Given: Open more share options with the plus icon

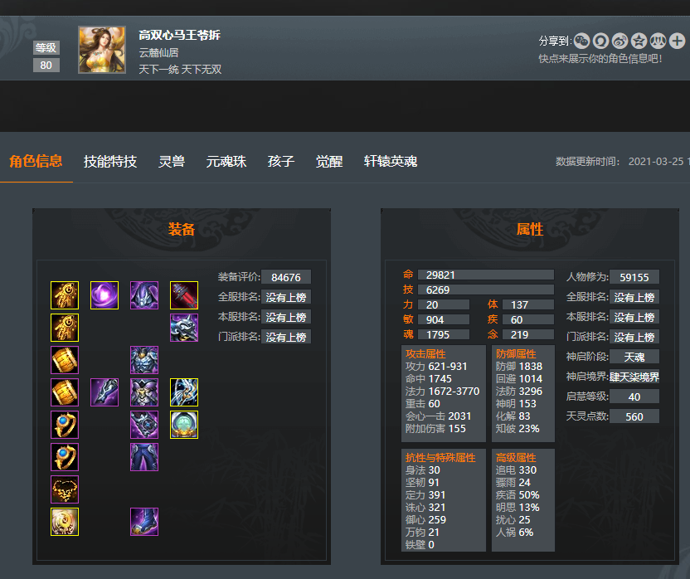Looking at the screenshot, I should 678,41.
